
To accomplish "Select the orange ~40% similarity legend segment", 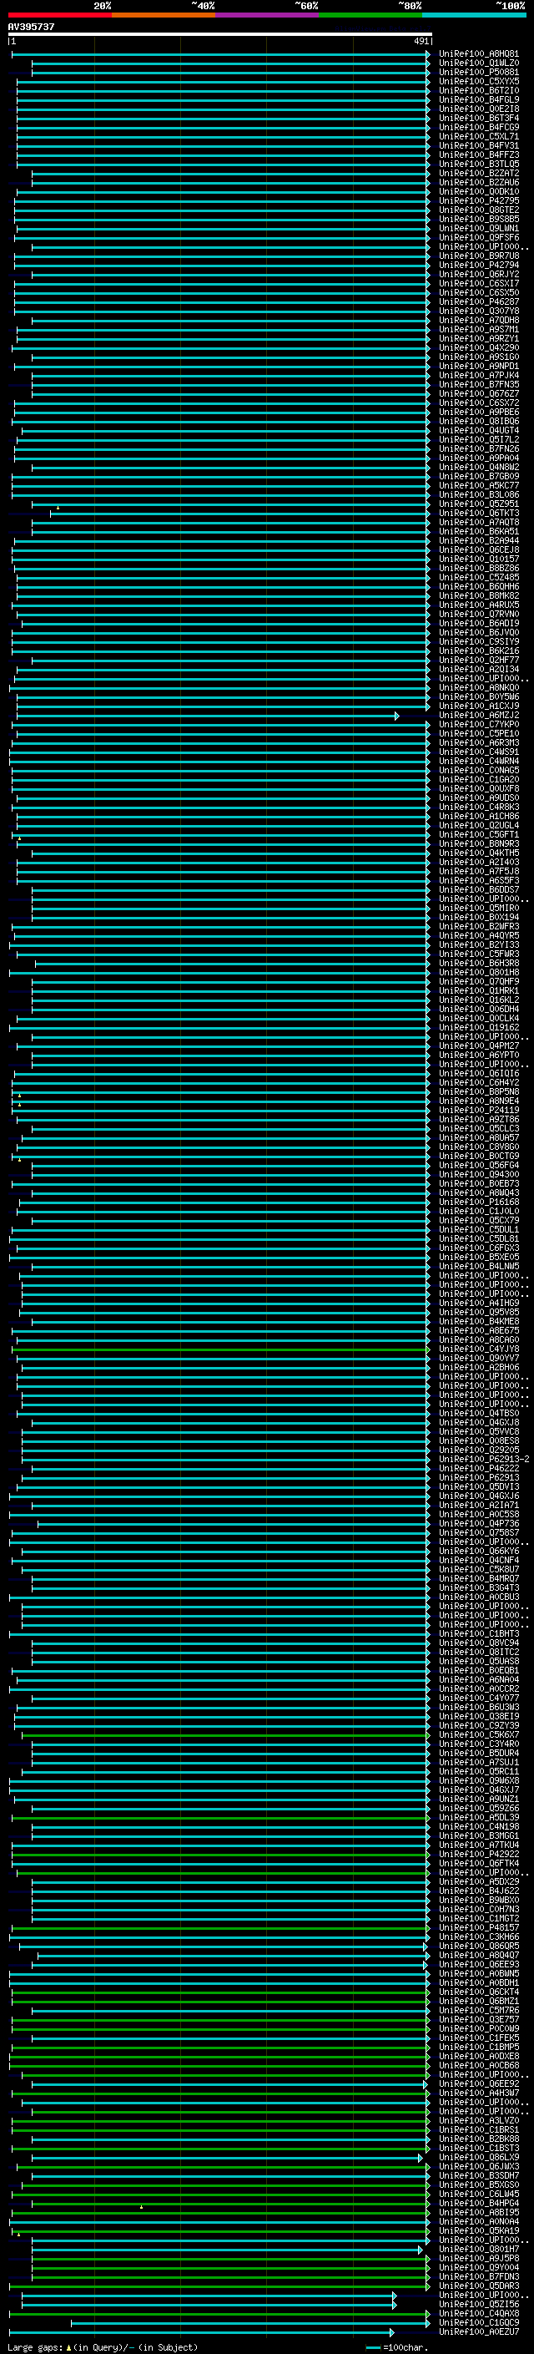I will coord(164,15).
